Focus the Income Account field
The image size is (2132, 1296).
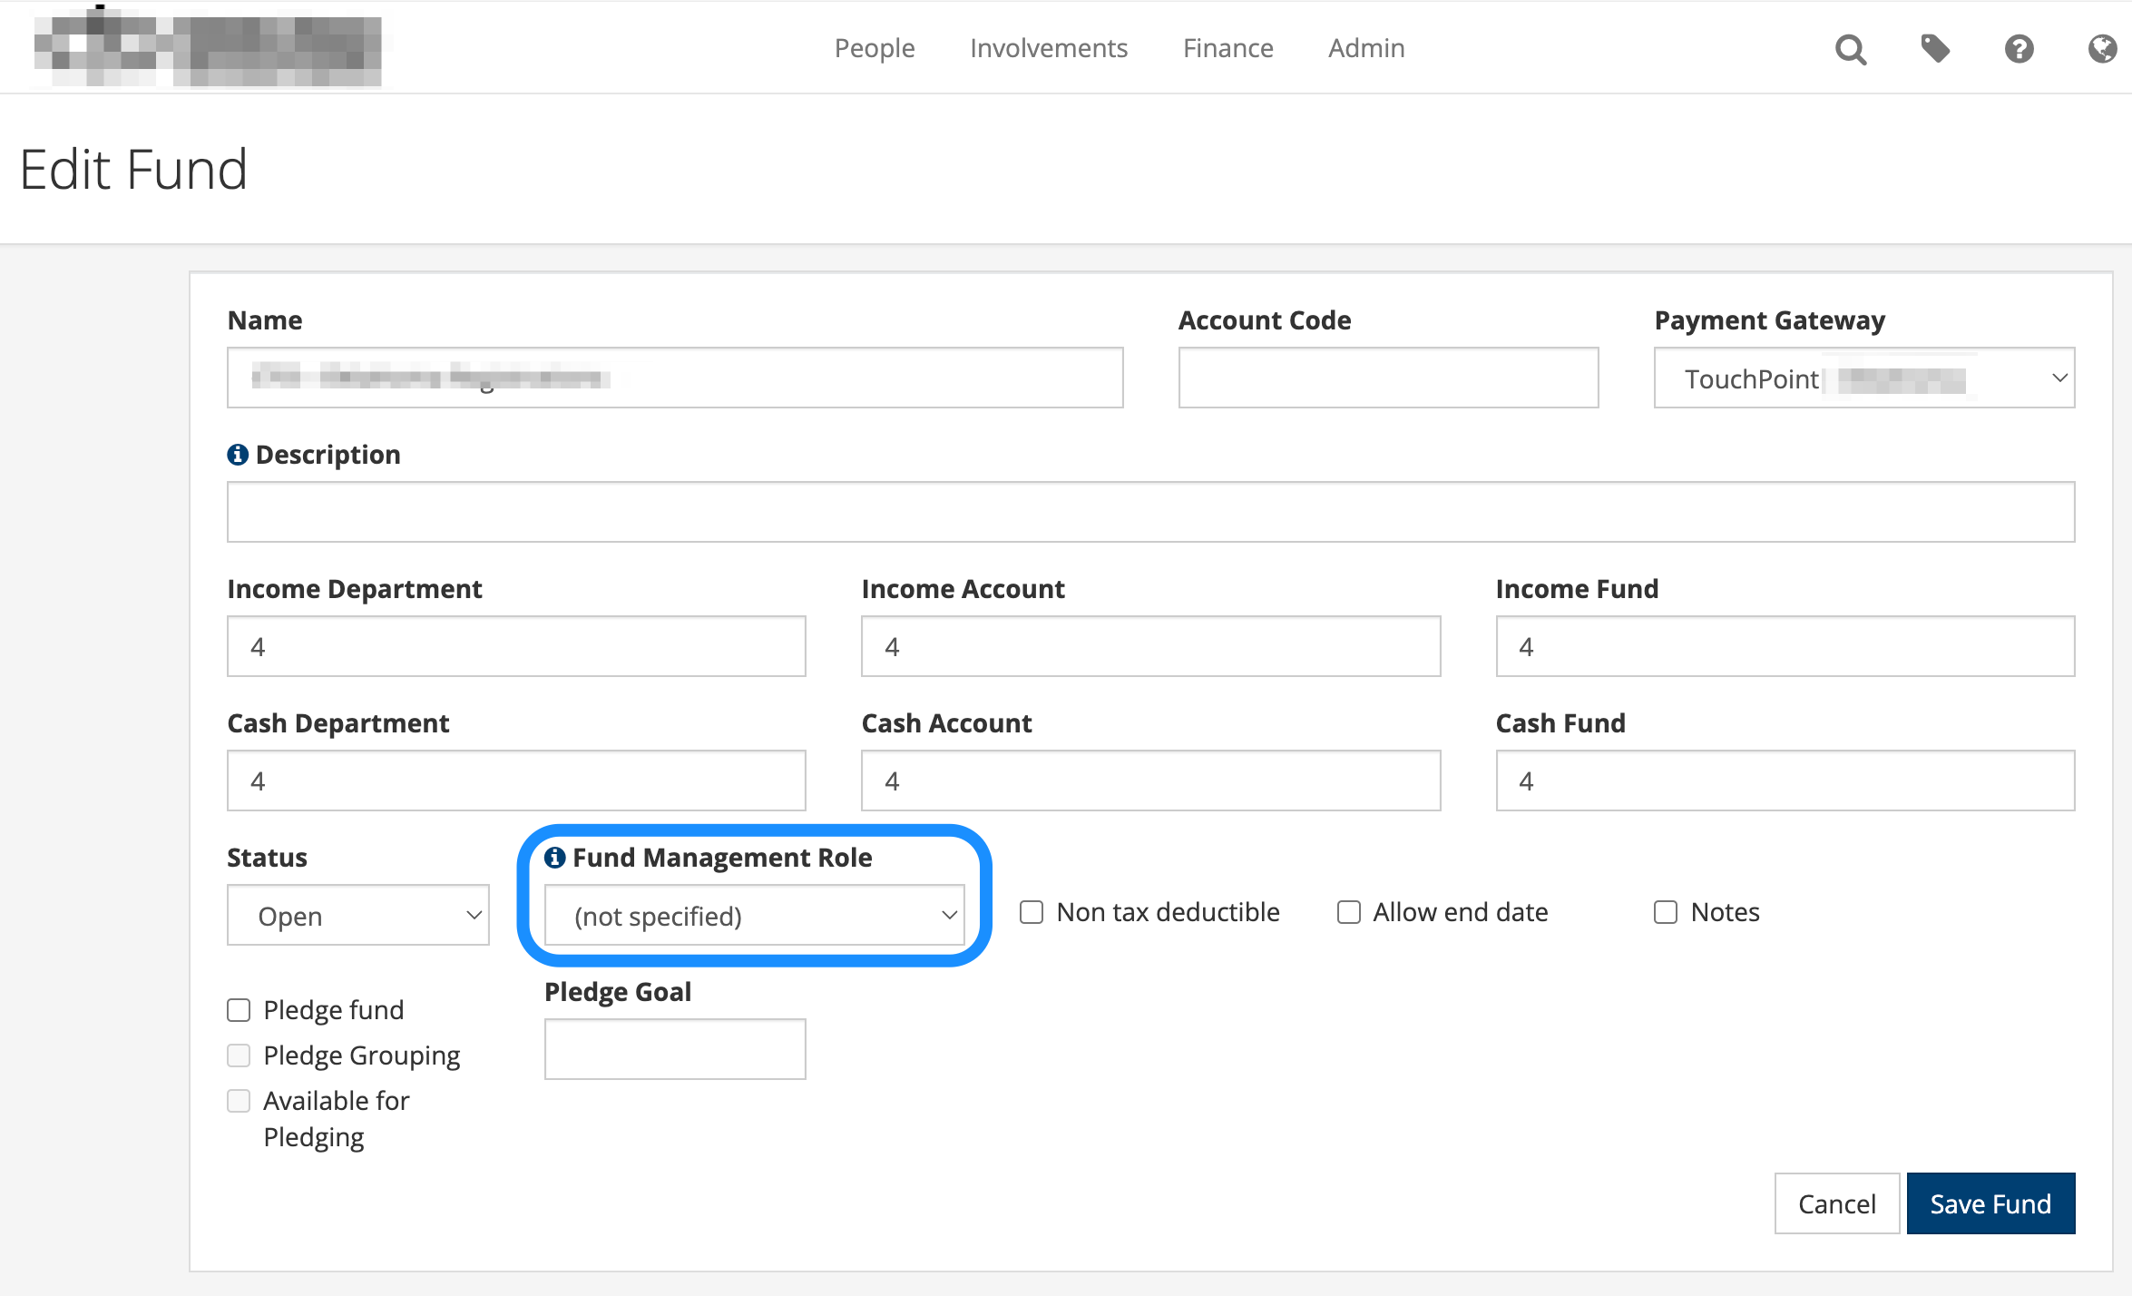point(1150,646)
